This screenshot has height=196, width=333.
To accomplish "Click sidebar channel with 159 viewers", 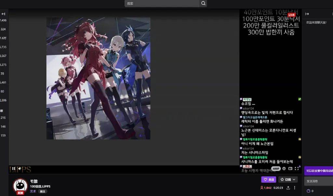I will pyautogui.click(x=3, y=135).
